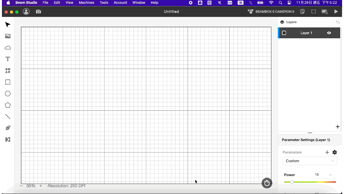Add a new layer with plus button
This screenshot has height=194, width=344.
click(x=338, y=127)
